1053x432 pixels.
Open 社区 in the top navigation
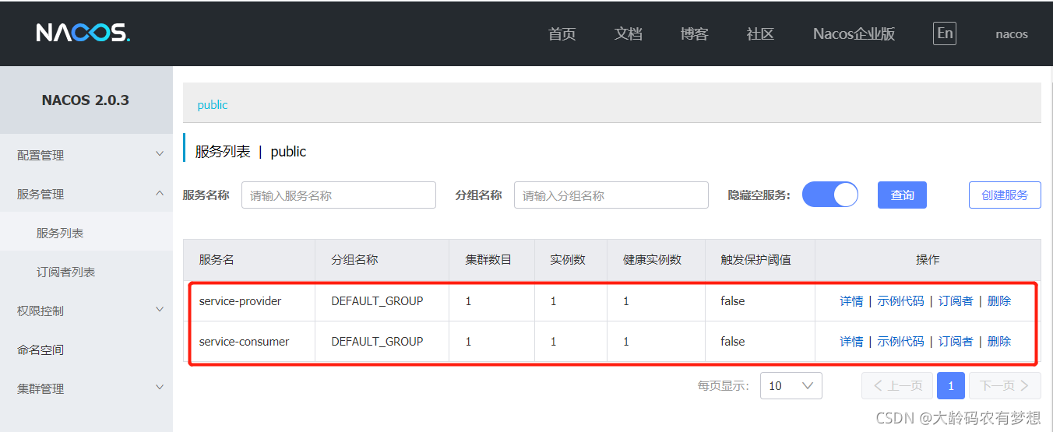coord(760,33)
